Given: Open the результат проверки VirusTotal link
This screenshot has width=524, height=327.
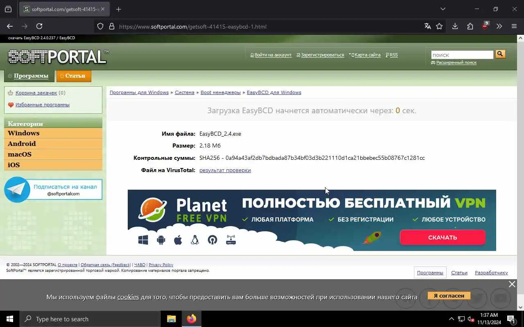Looking at the screenshot, I should [x=225, y=170].
